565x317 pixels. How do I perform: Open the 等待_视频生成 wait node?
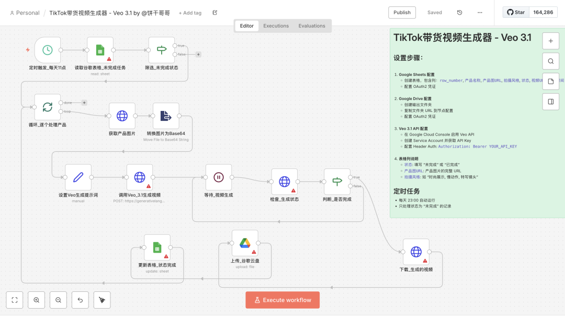pos(218,177)
